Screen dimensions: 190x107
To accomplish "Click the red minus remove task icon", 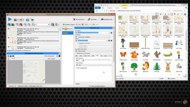I will 80,24.
